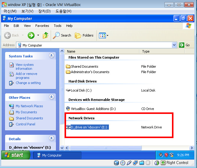This screenshot has width=197, height=168.
Task: Click the Windows XP Start button
Action: coord(16,155)
